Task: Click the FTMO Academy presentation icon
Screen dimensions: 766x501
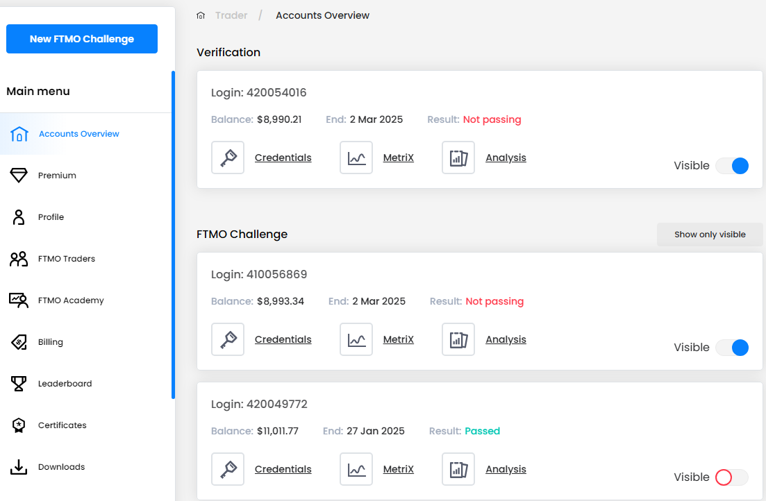Action: (x=19, y=300)
